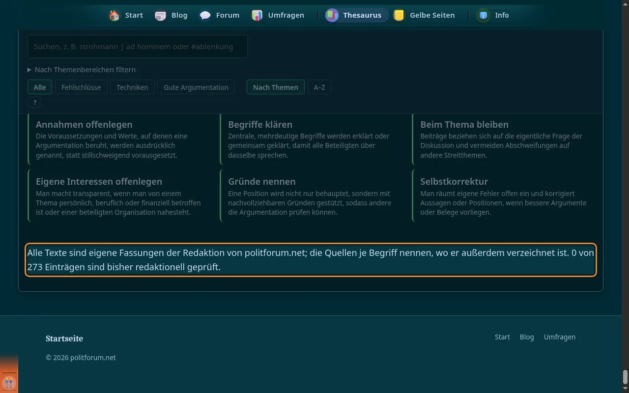The width and height of the screenshot is (629, 393).
Task: Click the Gelbe Seiten yellow book icon
Action: [x=399, y=15]
